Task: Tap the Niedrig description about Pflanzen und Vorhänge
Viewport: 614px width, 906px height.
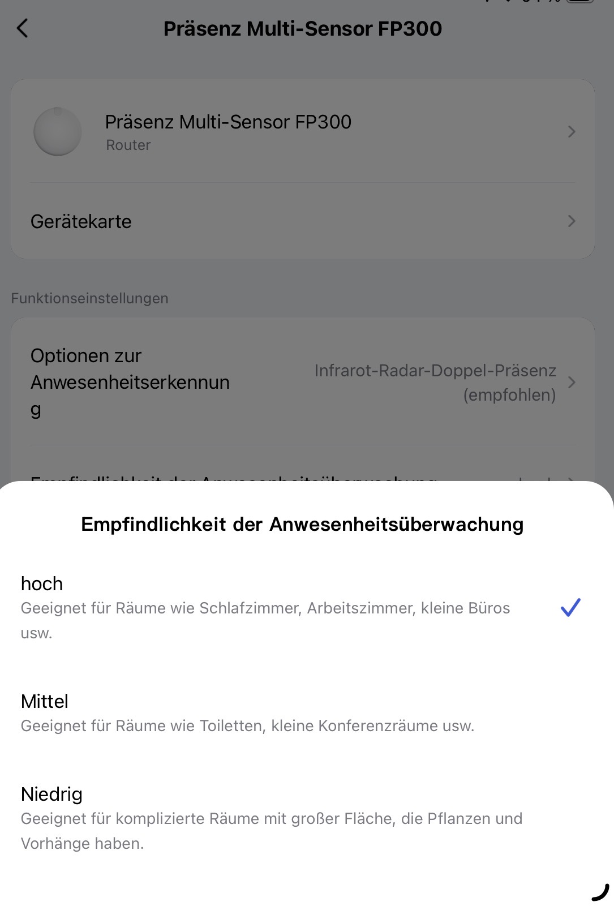Action: click(272, 831)
